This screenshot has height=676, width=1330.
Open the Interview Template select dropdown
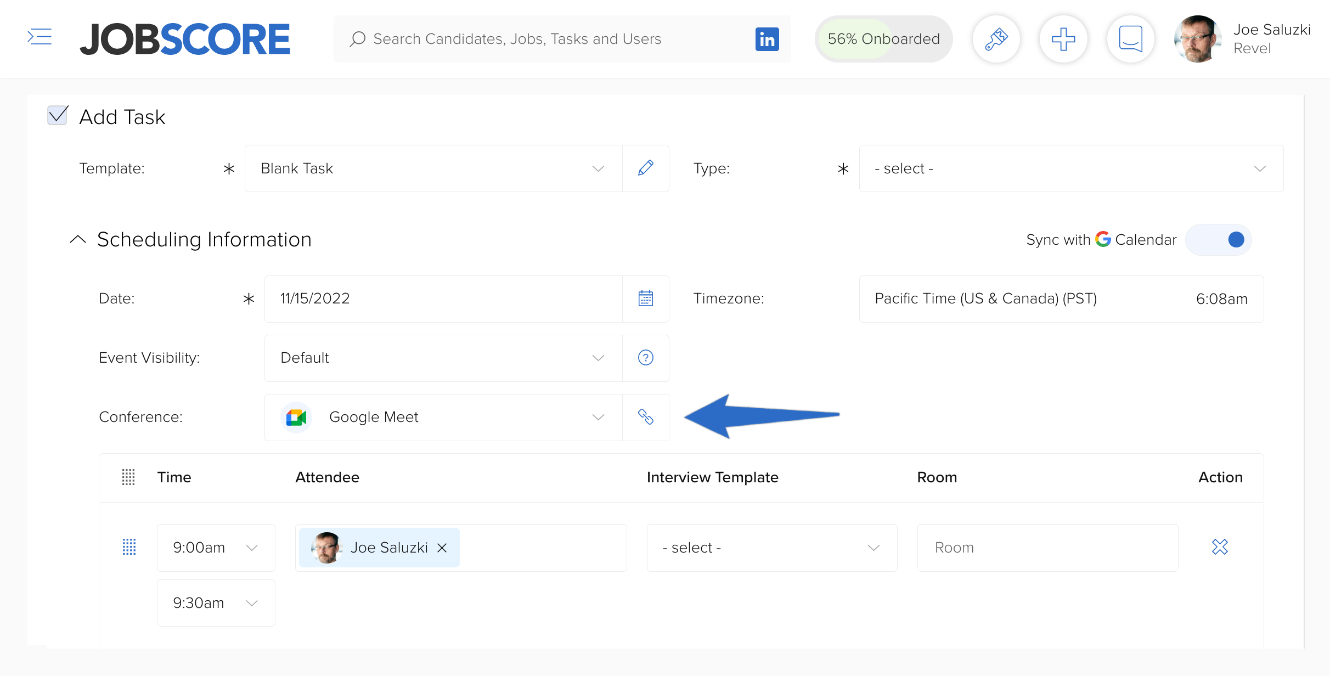tap(772, 548)
